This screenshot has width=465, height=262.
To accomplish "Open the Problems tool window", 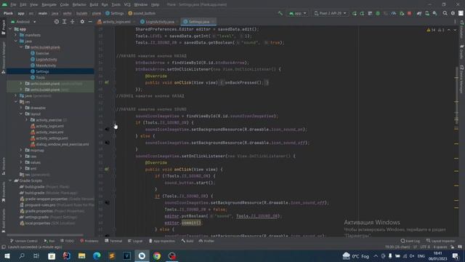I will [89, 241].
